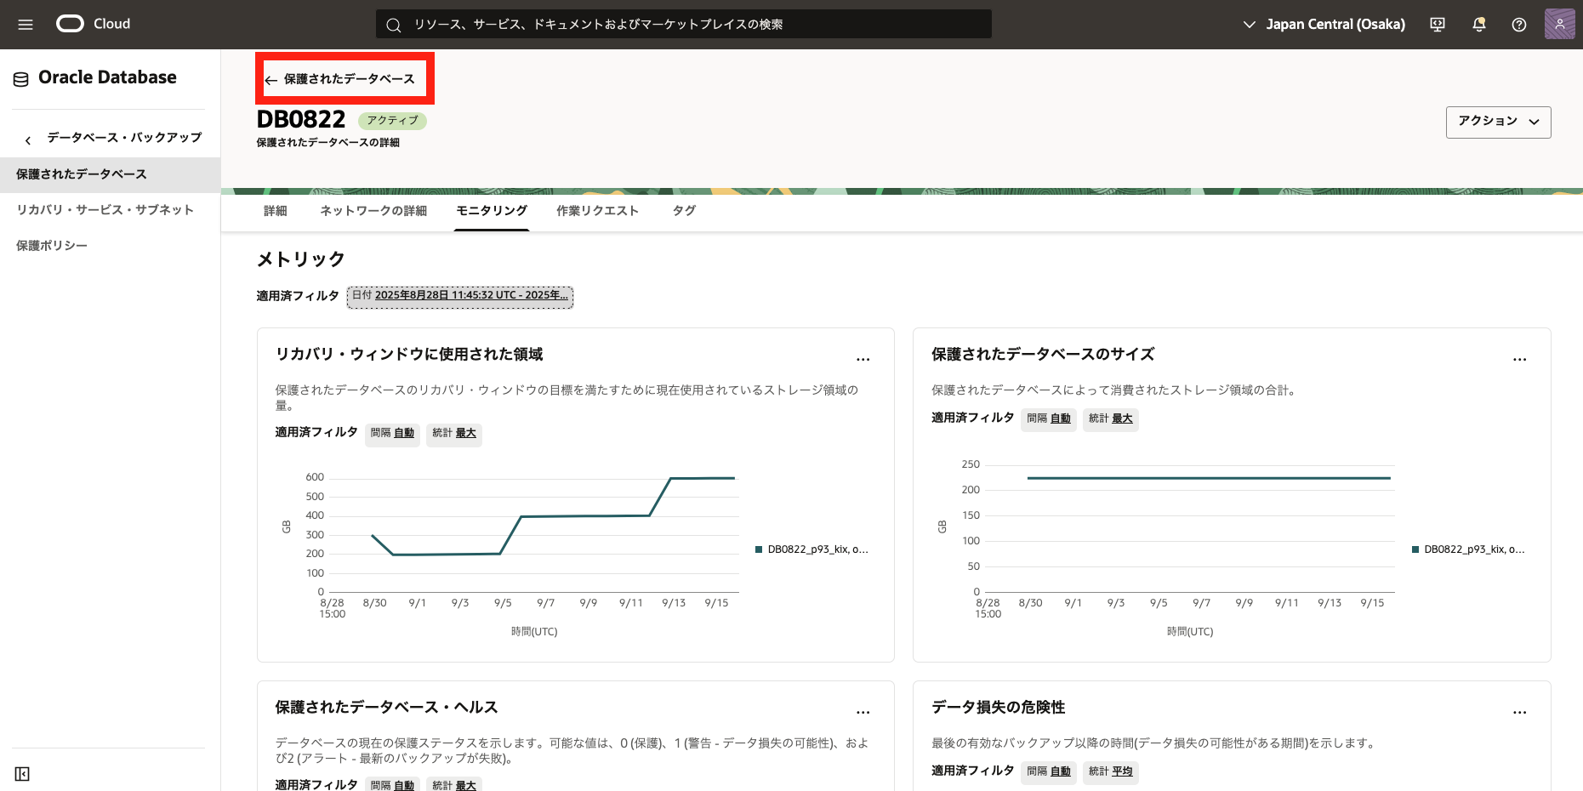Switch to the 作業リクエスト tab
This screenshot has width=1583, height=791.
pos(597,211)
